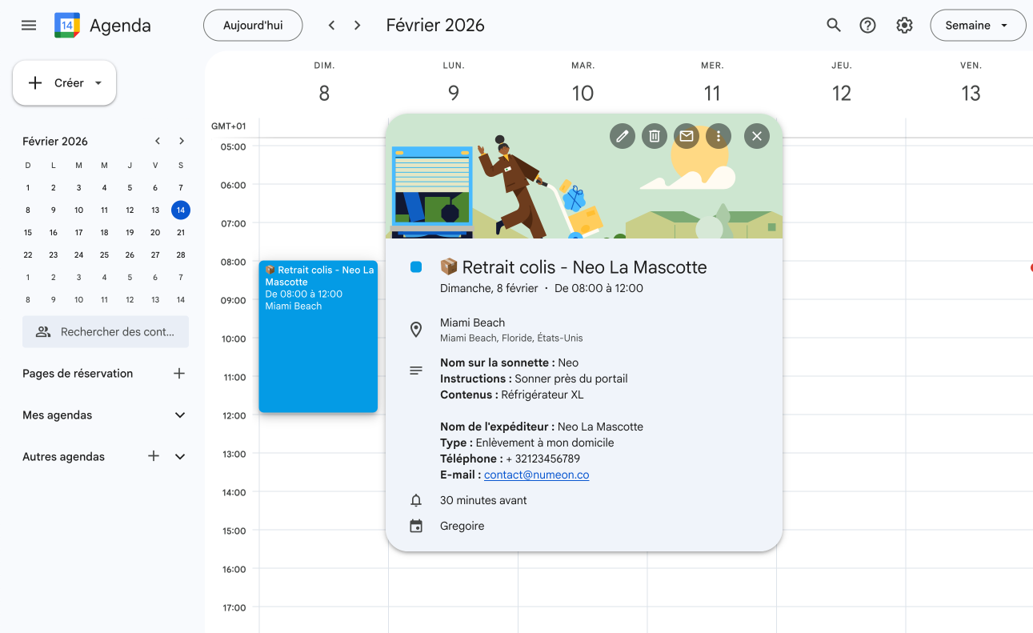
Task: Close the event details popup
Action: (757, 136)
